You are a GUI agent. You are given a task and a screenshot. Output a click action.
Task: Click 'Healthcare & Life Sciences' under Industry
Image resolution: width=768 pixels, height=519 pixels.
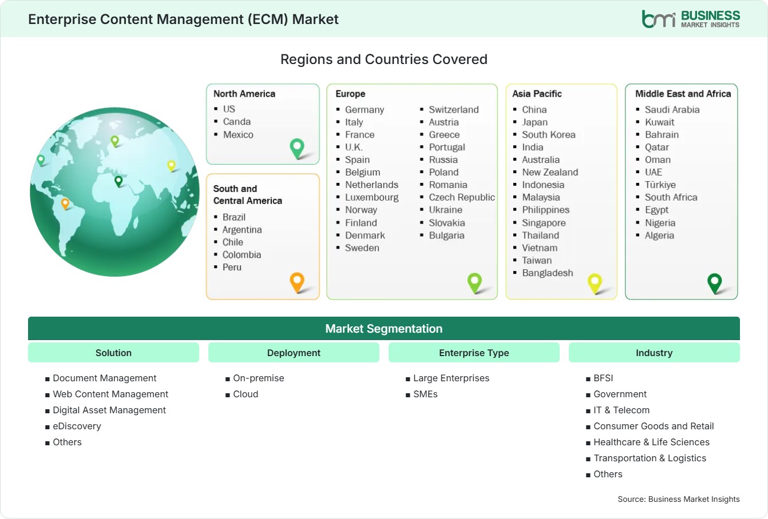[651, 442]
